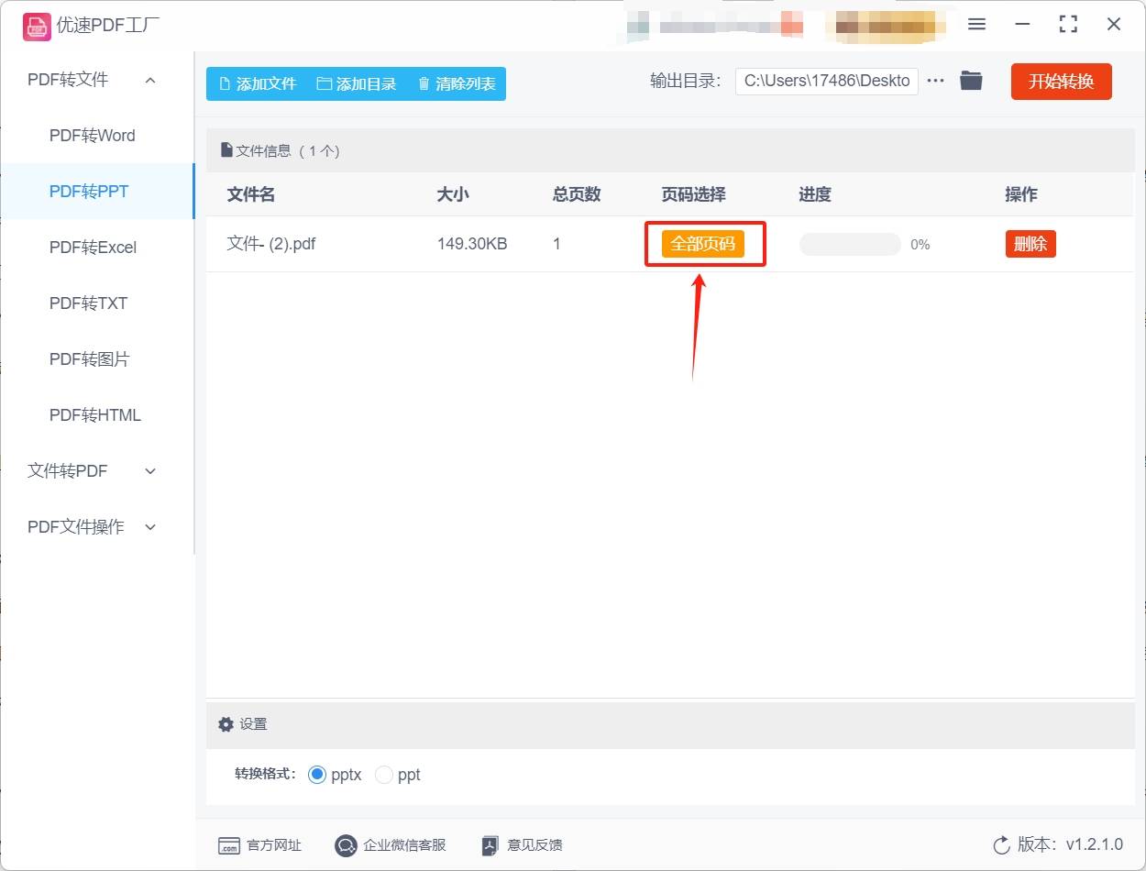Click the output directory path field
Image resolution: width=1146 pixels, height=871 pixels.
[827, 81]
